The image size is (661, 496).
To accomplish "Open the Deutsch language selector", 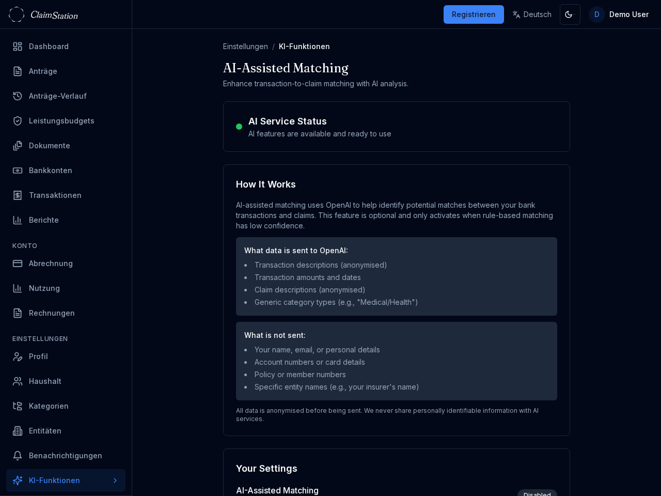I will point(532,14).
